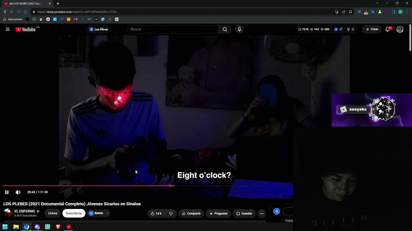The height and width of the screenshot is (231, 412).
Task: Click the Suscribirse button
Action: [74, 213]
